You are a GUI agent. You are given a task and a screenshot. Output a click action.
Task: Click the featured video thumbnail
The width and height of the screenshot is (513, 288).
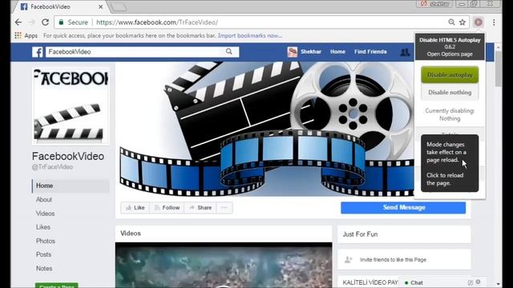tap(224, 265)
